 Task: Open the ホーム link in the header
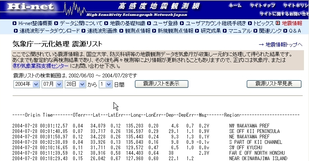point(235,5)
